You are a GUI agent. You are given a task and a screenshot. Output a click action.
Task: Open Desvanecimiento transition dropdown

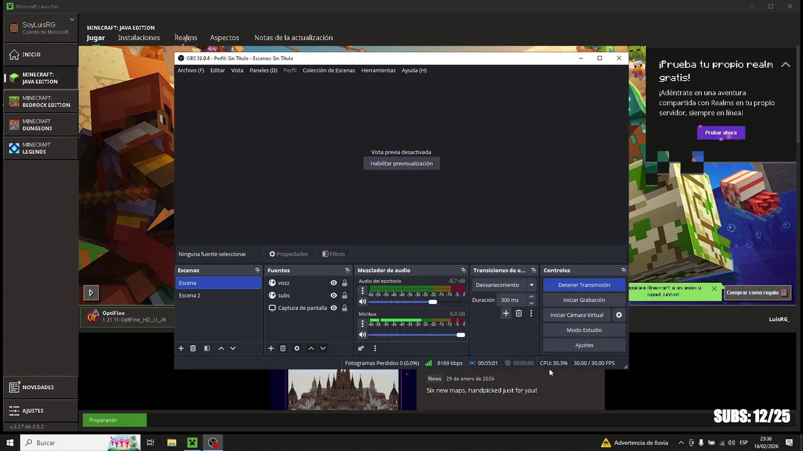click(x=531, y=285)
